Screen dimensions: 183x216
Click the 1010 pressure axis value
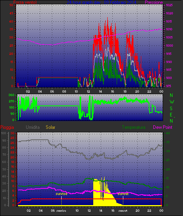[x=169, y=29]
